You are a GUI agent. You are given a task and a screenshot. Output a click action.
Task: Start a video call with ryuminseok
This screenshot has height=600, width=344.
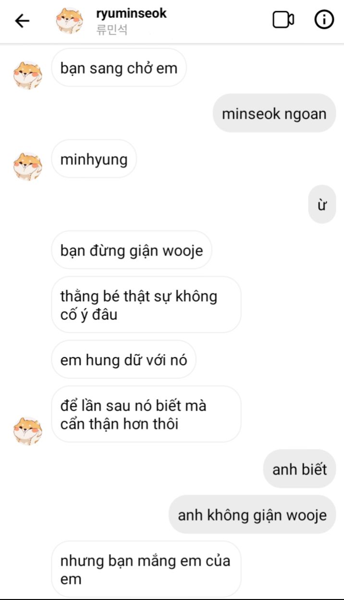click(x=283, y=20)
